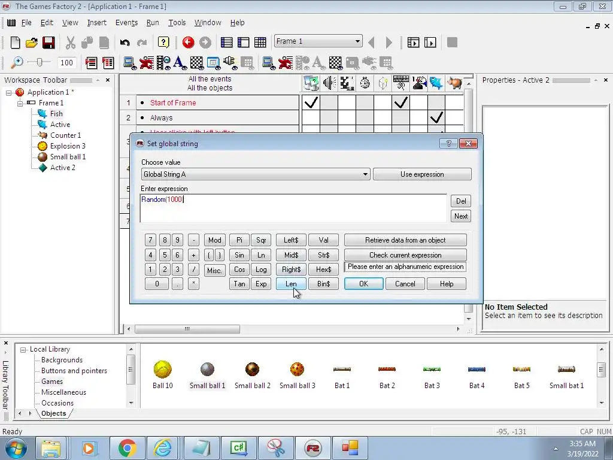Open the Frame 1 dropdown in toolbar
Viewport: 613px width, 460px height.
[318, 41]
